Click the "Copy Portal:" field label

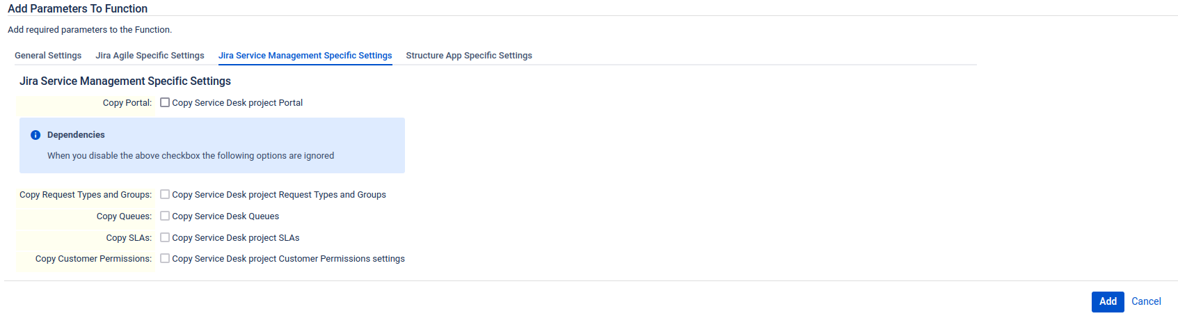click(x=127, y=103)
